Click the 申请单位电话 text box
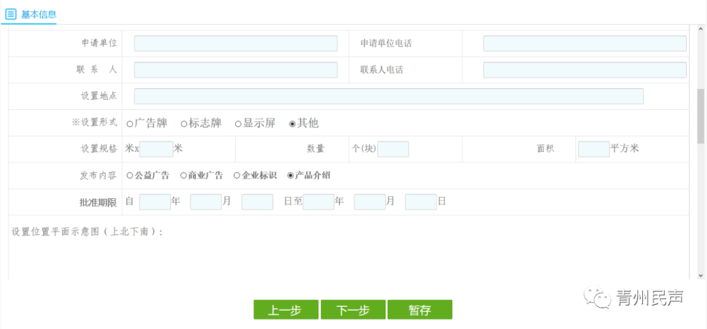 [585, 43]
